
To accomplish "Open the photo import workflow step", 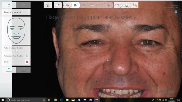I will coord(58,5).
